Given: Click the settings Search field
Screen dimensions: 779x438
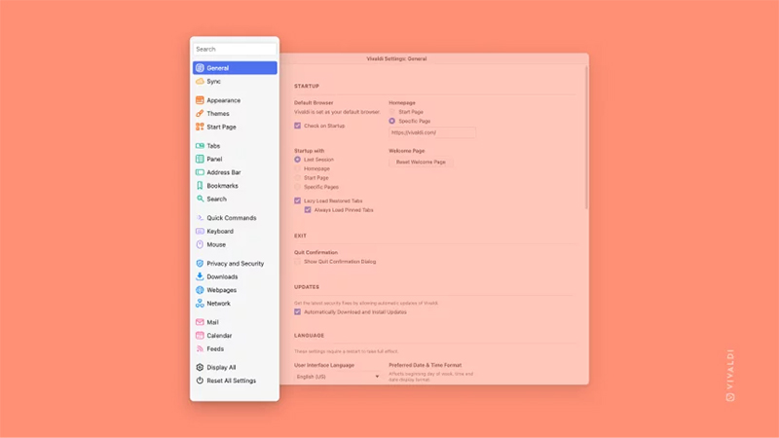Looking at the screenshot, I should pos(235,50).
